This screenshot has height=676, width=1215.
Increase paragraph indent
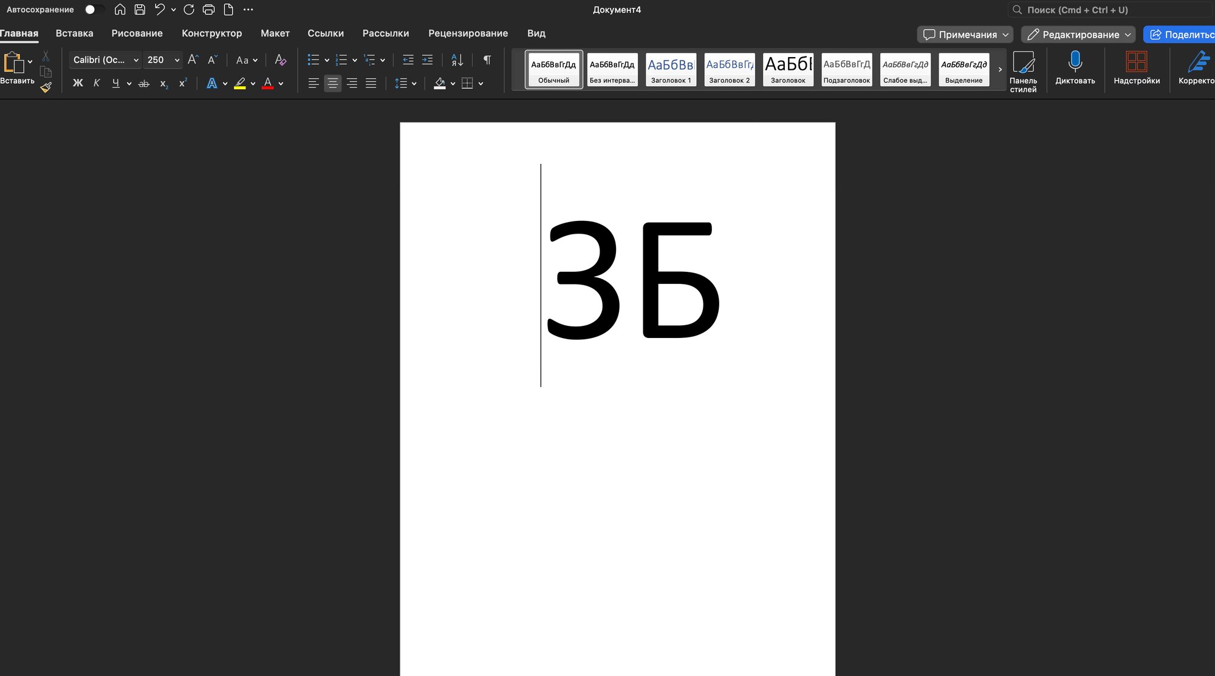coord(428,59)
